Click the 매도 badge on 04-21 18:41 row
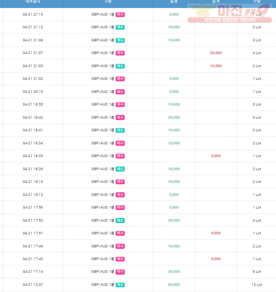 [x=120, y=130]
